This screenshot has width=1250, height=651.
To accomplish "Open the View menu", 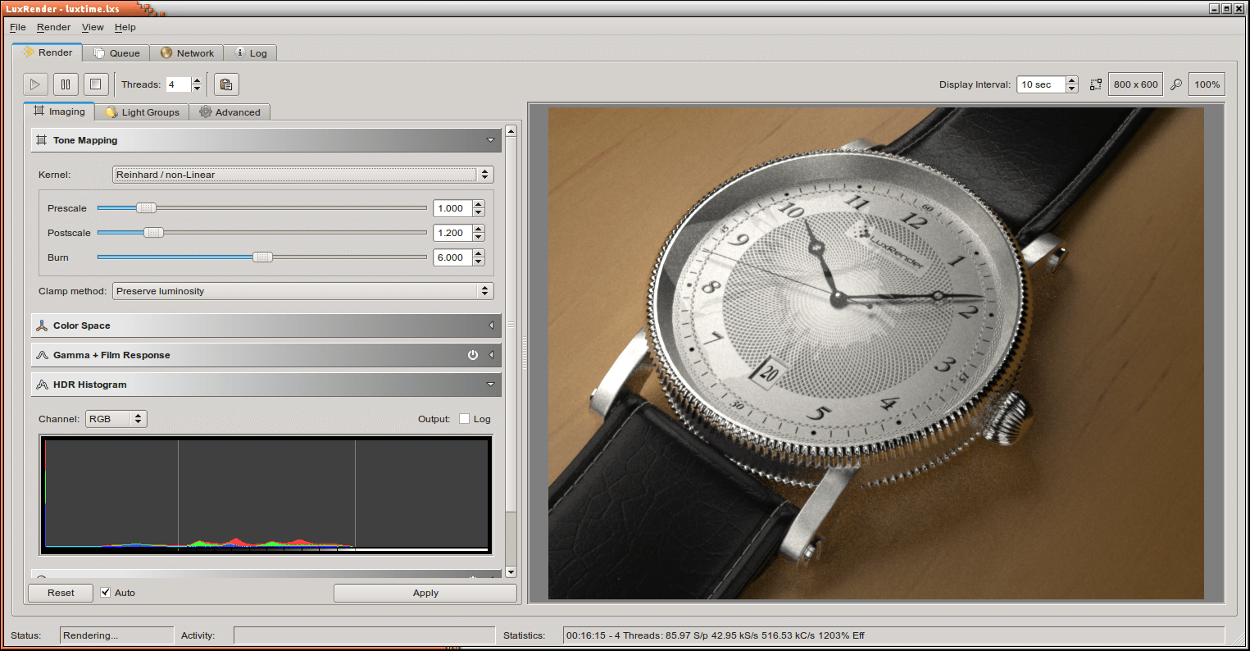I will (93, 27).
